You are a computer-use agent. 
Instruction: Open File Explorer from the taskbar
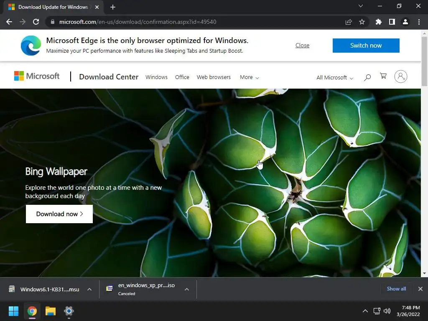click(x=51, y=311)
